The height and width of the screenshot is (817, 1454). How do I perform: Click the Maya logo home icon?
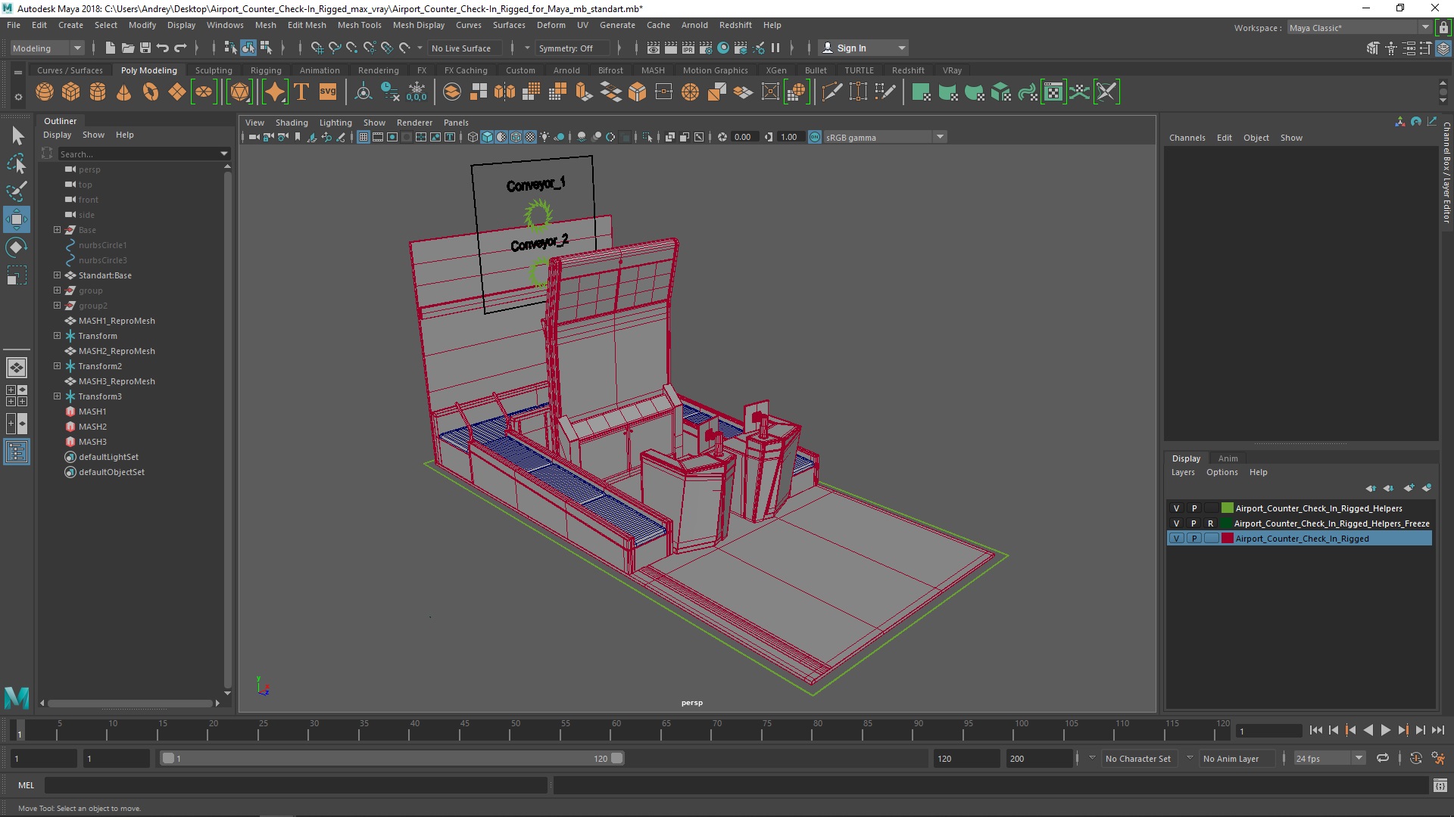[17, 697]
